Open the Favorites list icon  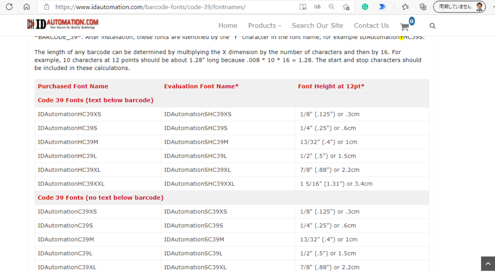point(406,7)
